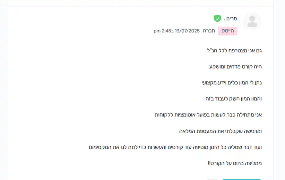The width and height of the screenshot is (285, 180).
Task: Click the line ממליצה בחום על הקורס!!
Action: pos(235,163)
